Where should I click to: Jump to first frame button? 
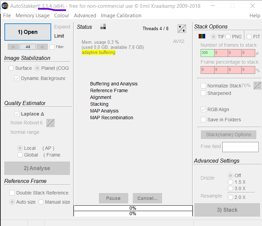(13, 47)
